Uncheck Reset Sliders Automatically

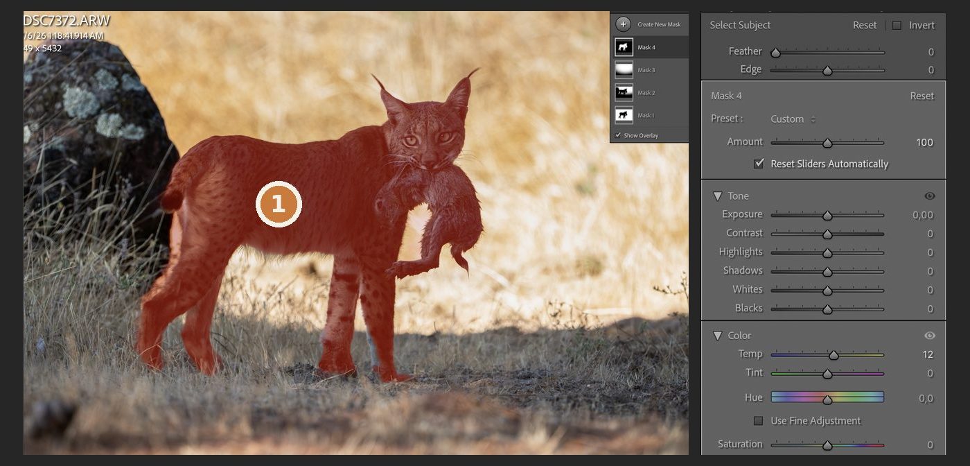point(759,164)
